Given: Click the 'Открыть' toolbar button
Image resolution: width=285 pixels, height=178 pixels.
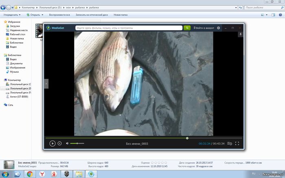Looking at the screenshot, I should click(33, 15).
